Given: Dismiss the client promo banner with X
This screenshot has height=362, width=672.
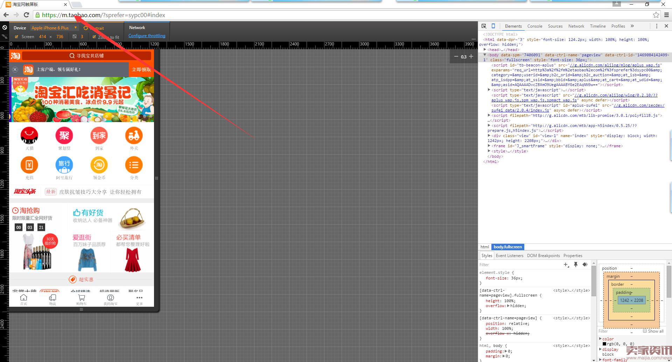Looking at the screenshot, I should pos(15,70).
